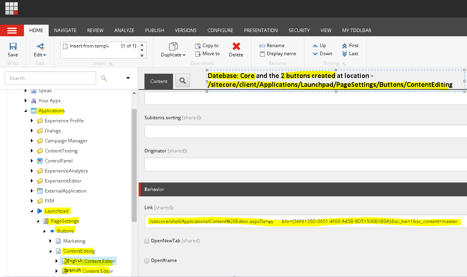Click the Sitecore launchpad grid logo

point(11,8)
